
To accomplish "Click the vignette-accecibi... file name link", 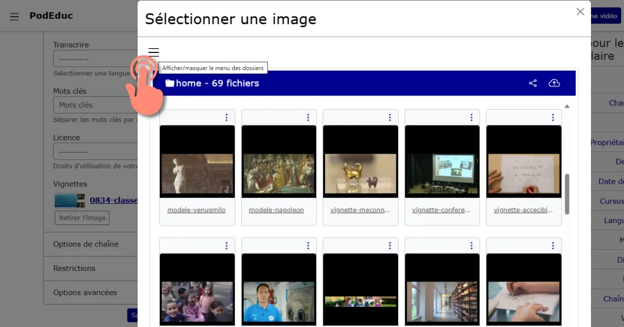I will (523, 210).
